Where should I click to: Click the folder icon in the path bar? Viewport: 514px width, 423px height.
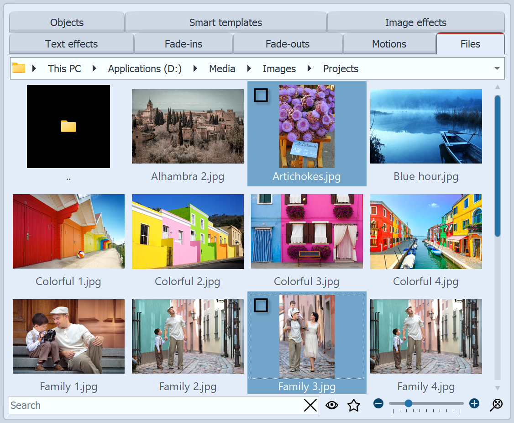click(x=18, y=68)
